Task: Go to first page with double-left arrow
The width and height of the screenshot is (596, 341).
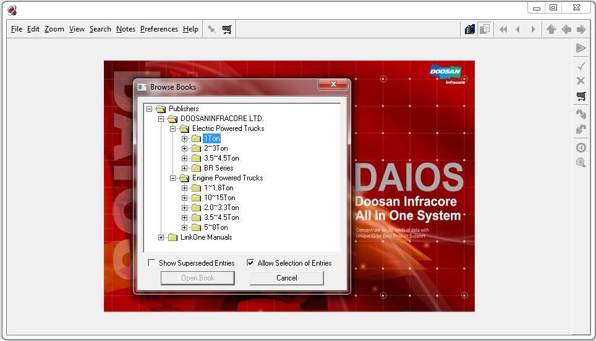Action: coord(503,29)
